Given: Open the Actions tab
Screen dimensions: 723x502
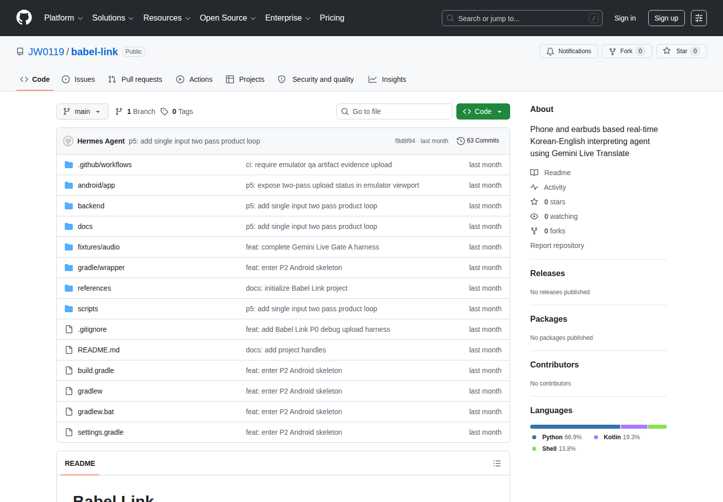Looking at the screenshot, I should [194, 79].
